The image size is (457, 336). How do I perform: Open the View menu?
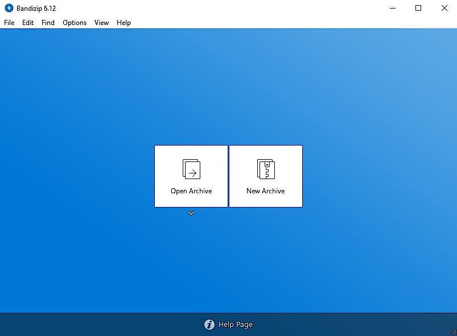coord(101,23)
